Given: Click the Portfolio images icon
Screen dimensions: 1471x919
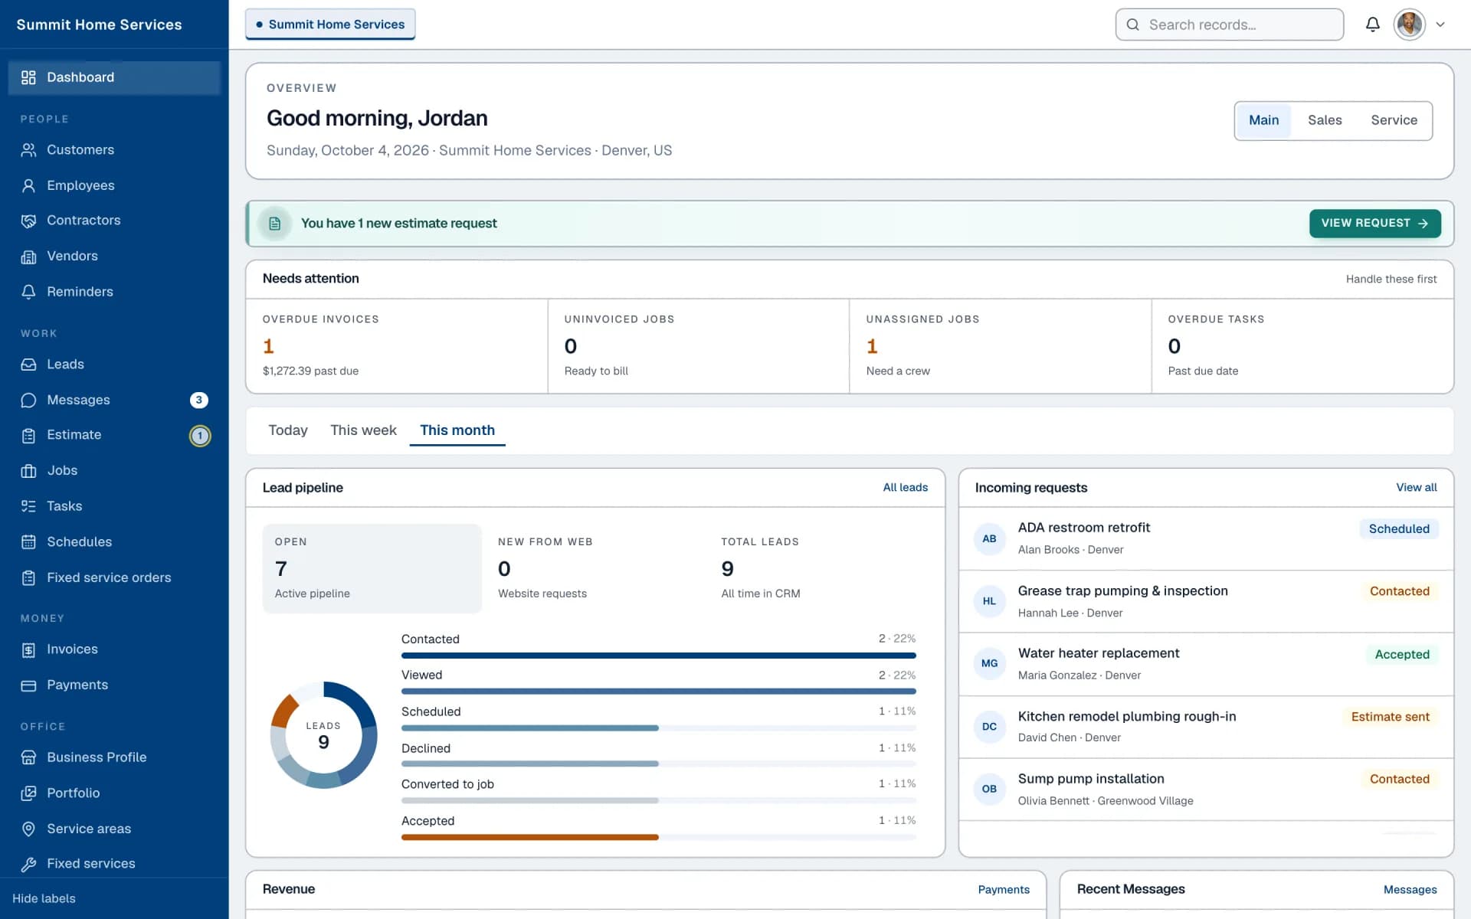Looking at the screenshot, I should 28,793.
